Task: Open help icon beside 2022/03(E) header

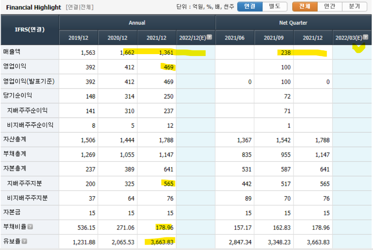Action: 366,37
